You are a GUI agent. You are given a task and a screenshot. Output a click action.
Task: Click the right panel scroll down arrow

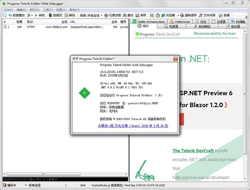pyautogui.click(x=245, y=179)
